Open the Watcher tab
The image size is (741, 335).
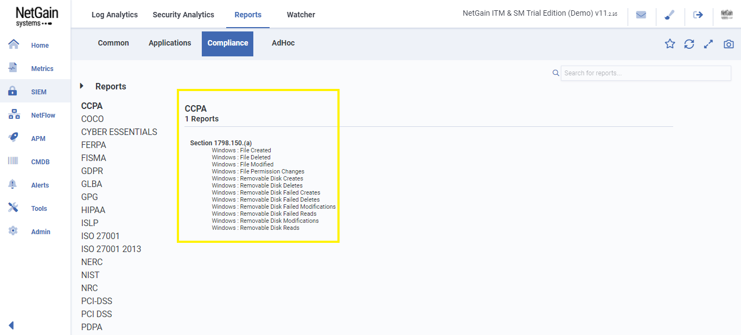(301, 15)
